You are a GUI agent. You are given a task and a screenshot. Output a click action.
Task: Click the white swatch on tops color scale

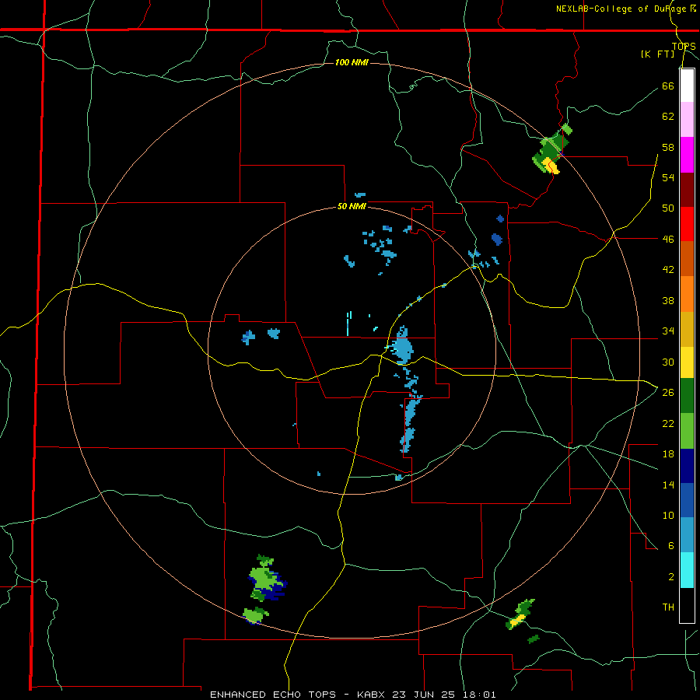tap(687, 86)
